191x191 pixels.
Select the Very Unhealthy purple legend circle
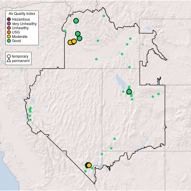click(9, 24)
